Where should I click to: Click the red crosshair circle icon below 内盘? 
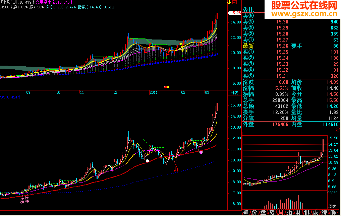338,130
